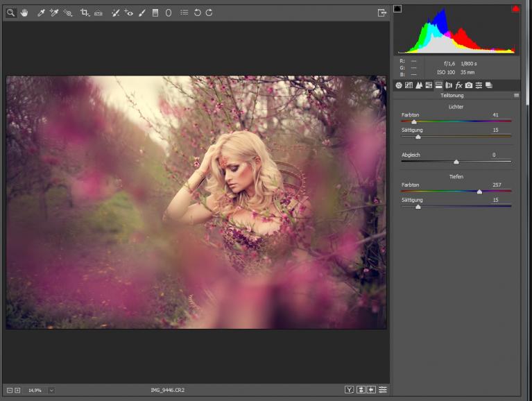Open the Effects fx panel tab
The image size is (532, 401).
point(458,85)
